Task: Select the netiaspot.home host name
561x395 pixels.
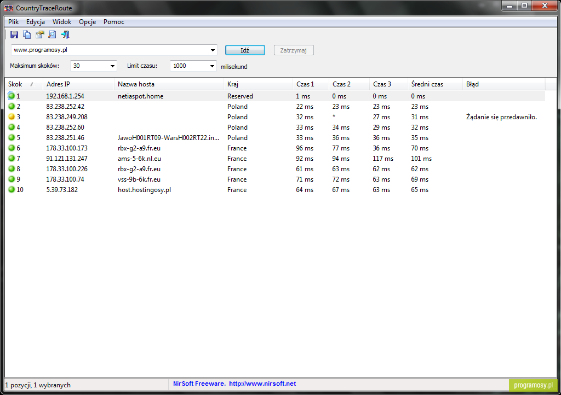Action: 140,96
